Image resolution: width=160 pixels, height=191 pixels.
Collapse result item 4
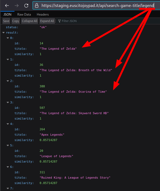tap(8, 124)
